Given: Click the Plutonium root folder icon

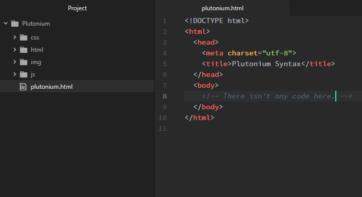Looking at the screenshot, I should (15, 24).
